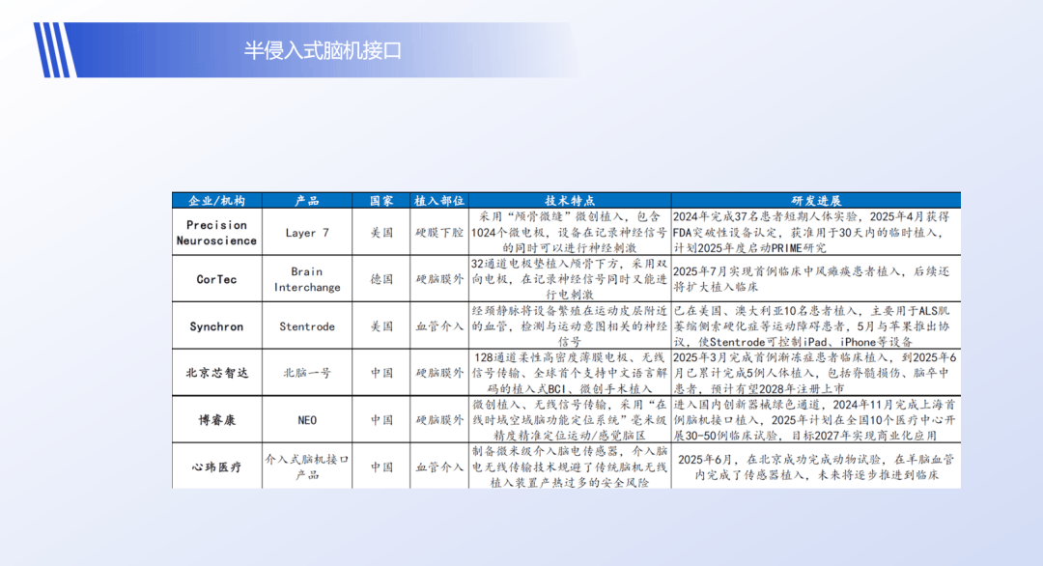Screen dimensions: 1043x566
Task: Click the 制备微米级介入脑电传感器 features cell
Action: click(x=570, y=467)
